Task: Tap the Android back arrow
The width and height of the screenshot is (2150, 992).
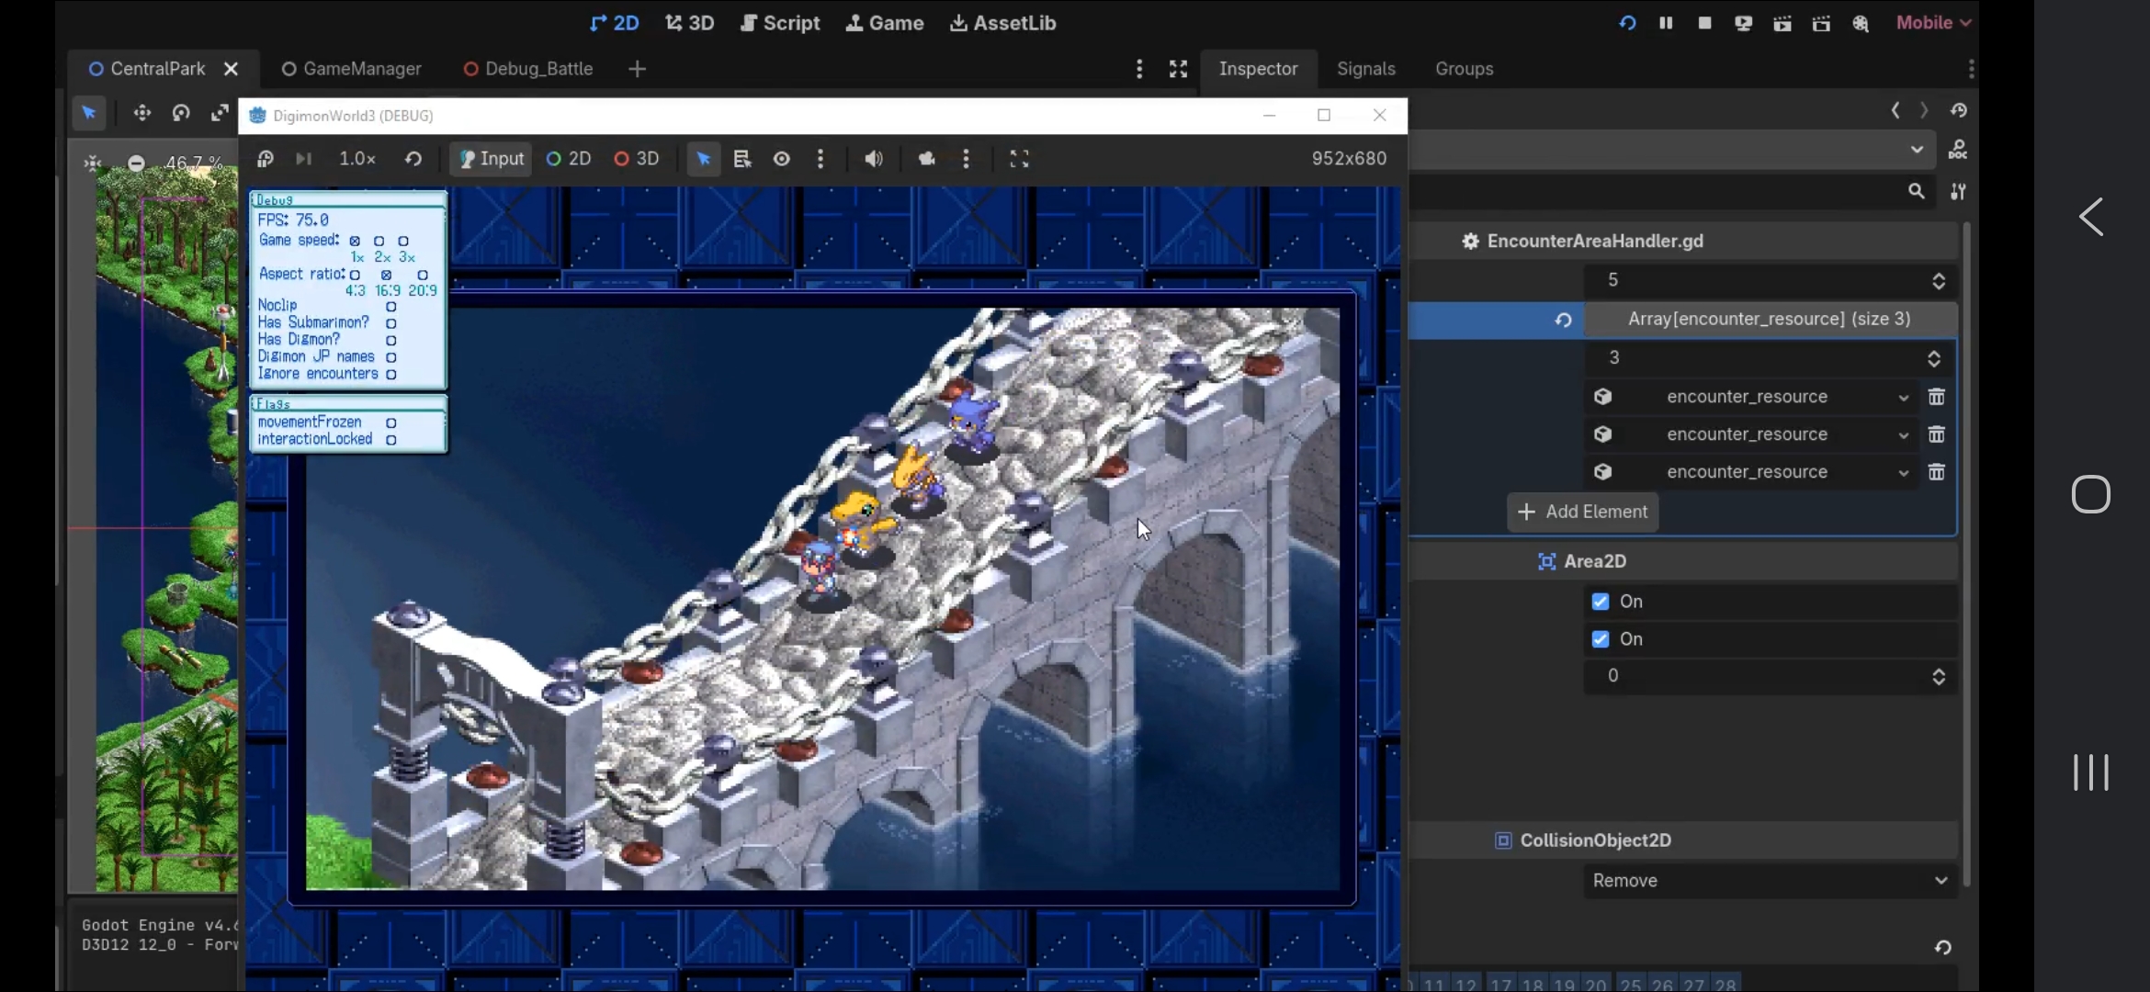Action: pos(2091,218)
